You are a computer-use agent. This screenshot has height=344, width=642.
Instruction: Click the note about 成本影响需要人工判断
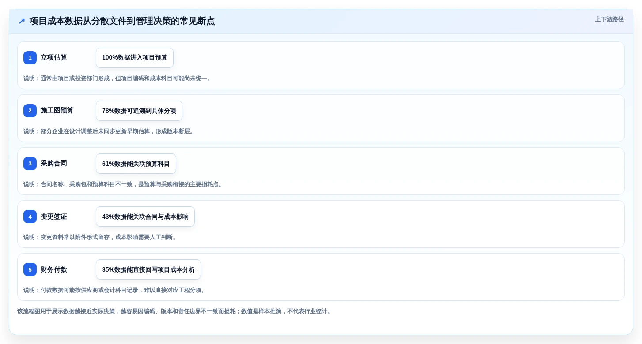point(101,237)
